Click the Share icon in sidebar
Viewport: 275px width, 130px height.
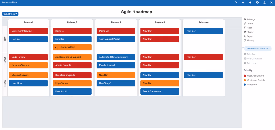[245, 32]
